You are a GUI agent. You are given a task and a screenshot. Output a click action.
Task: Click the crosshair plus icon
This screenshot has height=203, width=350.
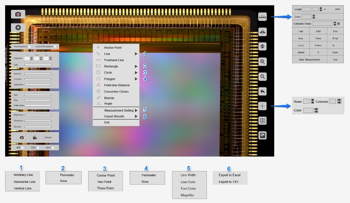point(262,106)
